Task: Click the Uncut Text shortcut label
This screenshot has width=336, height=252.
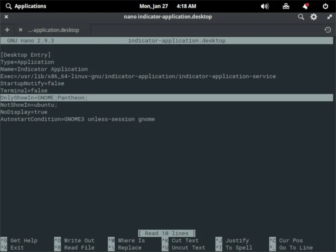Action: [188, 248]
